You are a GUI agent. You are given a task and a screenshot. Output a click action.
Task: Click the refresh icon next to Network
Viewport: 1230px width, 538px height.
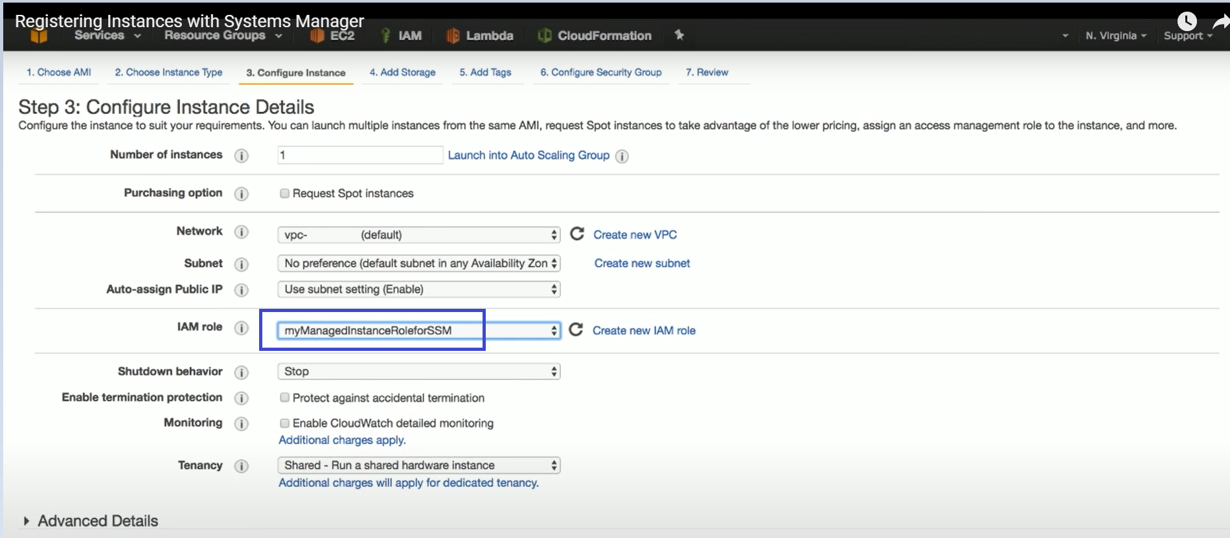pyautogui.click(x=576, y=234)
